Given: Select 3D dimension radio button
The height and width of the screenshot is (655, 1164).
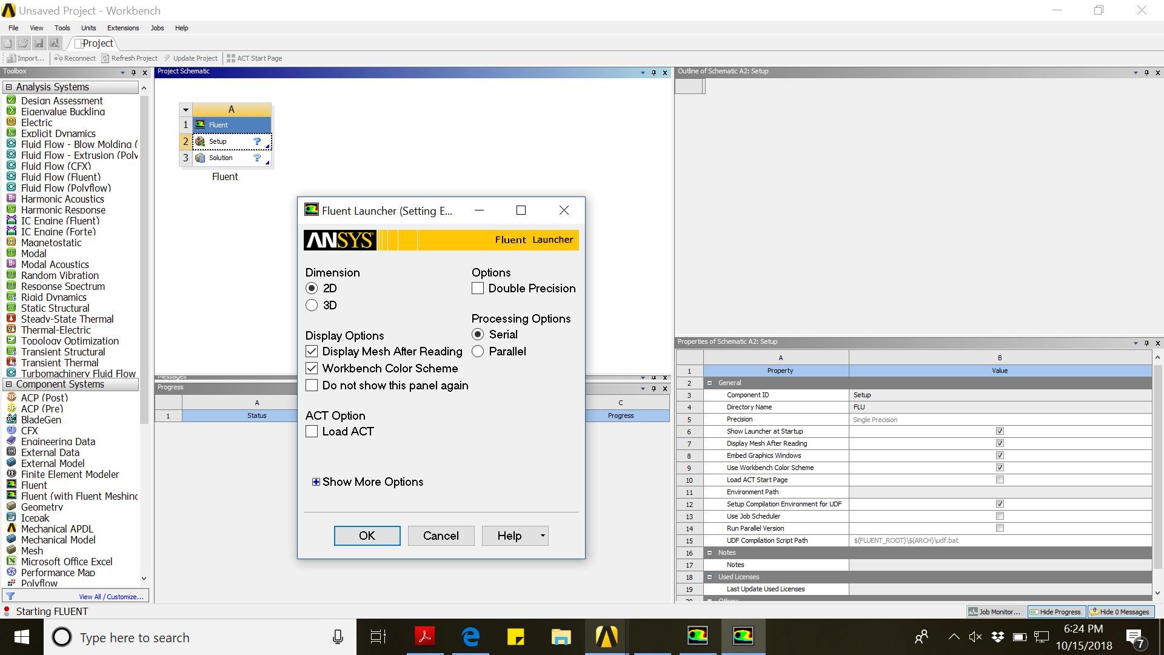Looking at the screenshot, I should [x=312, y=305].
